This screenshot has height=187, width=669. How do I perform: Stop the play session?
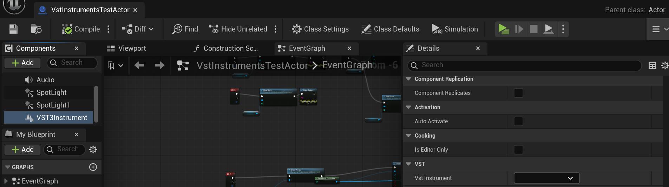pyautogui.click(x=534, y=29)
